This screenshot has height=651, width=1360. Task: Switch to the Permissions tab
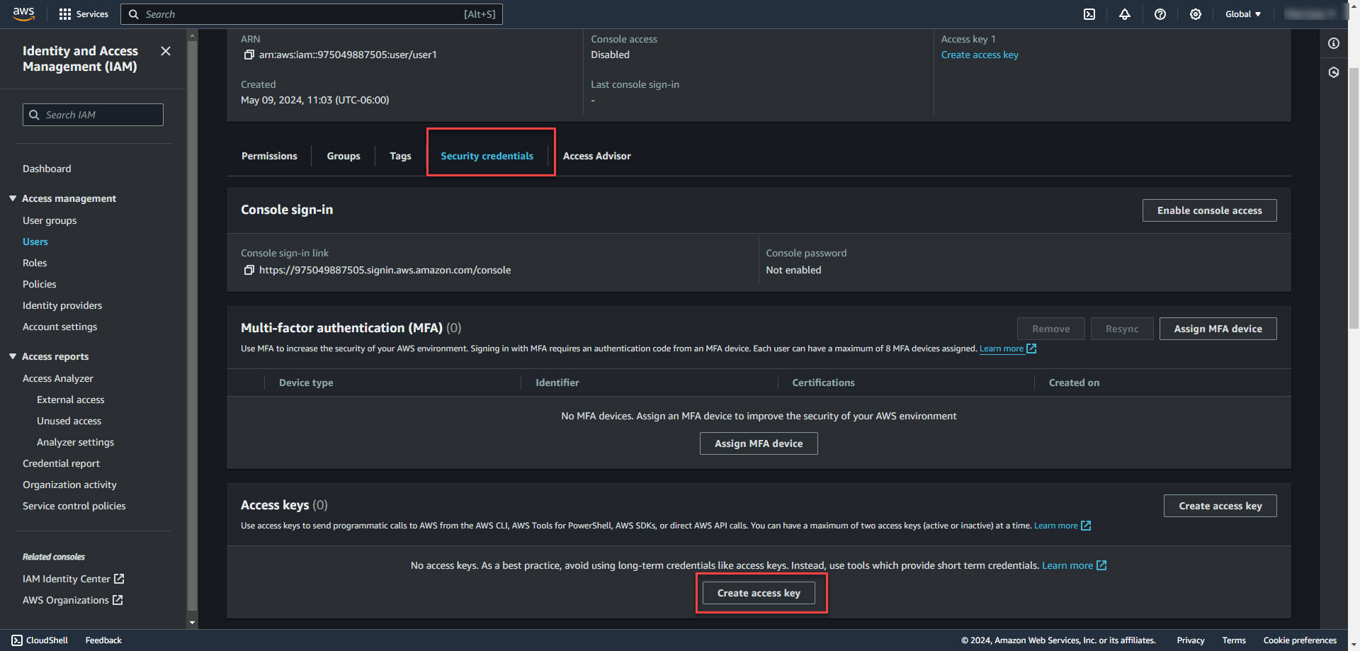269,156
